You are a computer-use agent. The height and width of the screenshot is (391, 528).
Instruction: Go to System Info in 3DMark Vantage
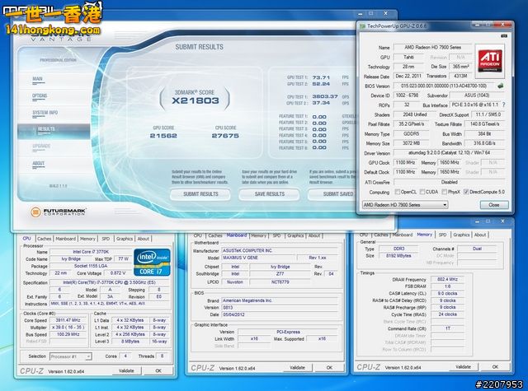45,112
